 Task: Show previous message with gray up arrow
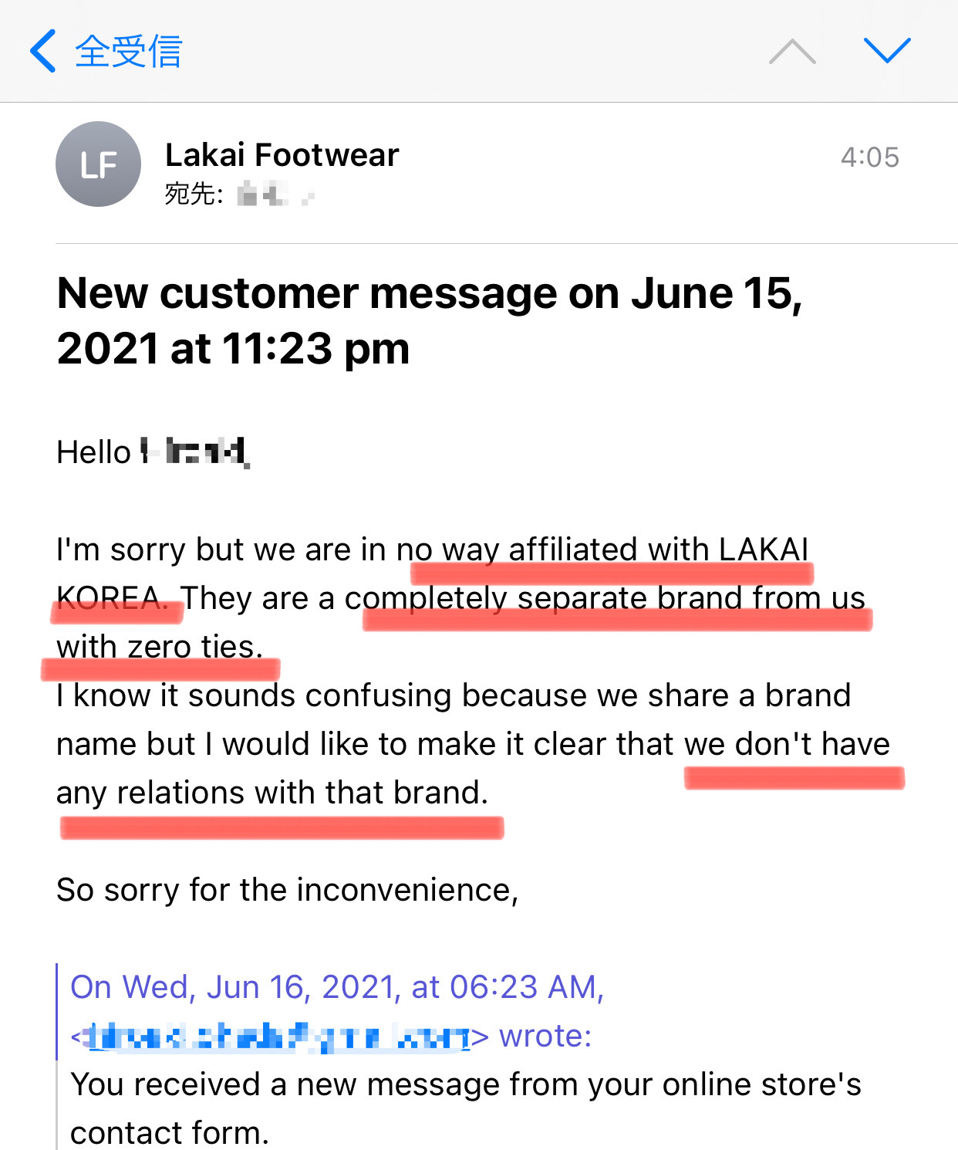[x=792, y=52]
